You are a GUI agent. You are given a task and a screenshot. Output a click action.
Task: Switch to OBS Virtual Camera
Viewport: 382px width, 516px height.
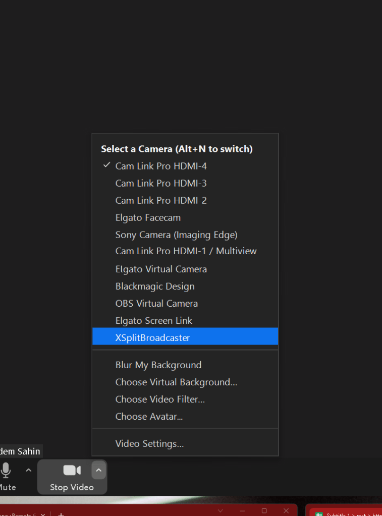click(185, 303)
